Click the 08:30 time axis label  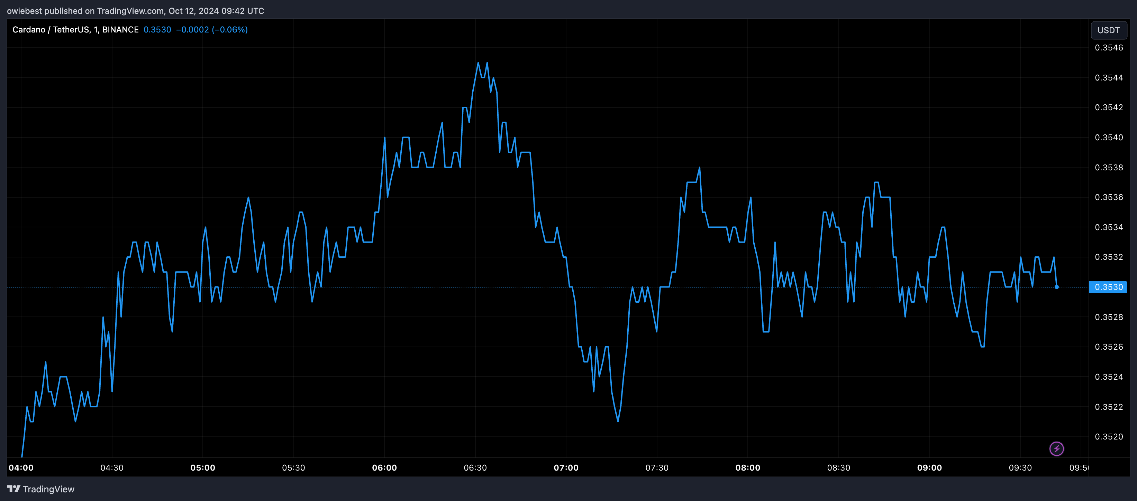click(839, 467)
